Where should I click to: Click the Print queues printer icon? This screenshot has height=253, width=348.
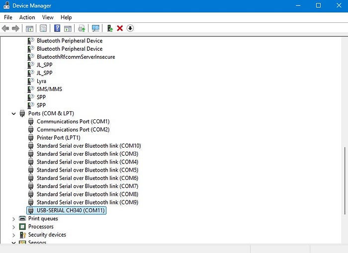(x=22, y=218)
